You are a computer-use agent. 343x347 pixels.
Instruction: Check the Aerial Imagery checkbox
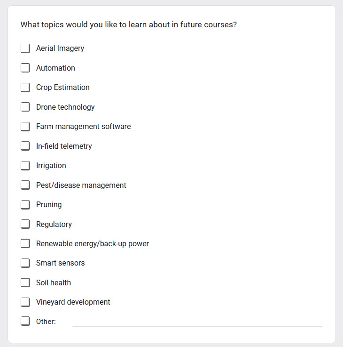[x=25, y=48]
